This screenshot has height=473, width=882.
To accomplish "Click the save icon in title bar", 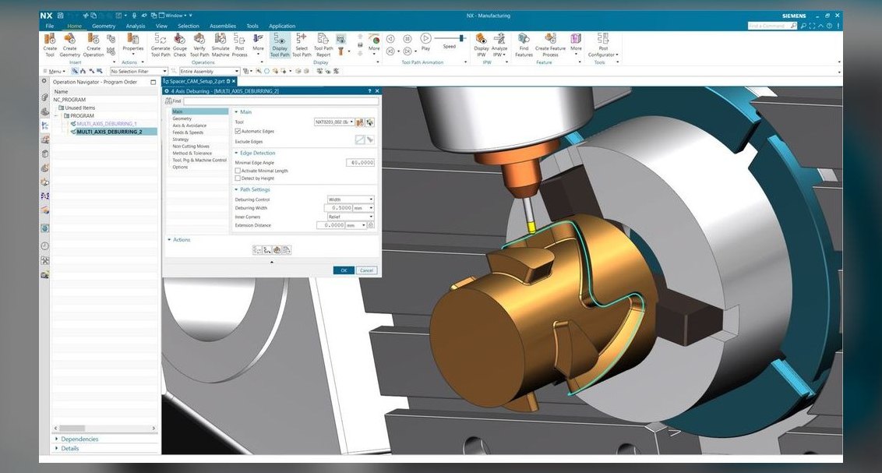I will pos(60,16).
